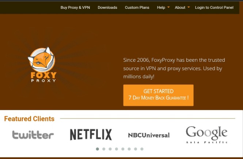Click the orange Get Started button
Image resolution: width=243 pixels, height=159 pixels.
(158, 95)
